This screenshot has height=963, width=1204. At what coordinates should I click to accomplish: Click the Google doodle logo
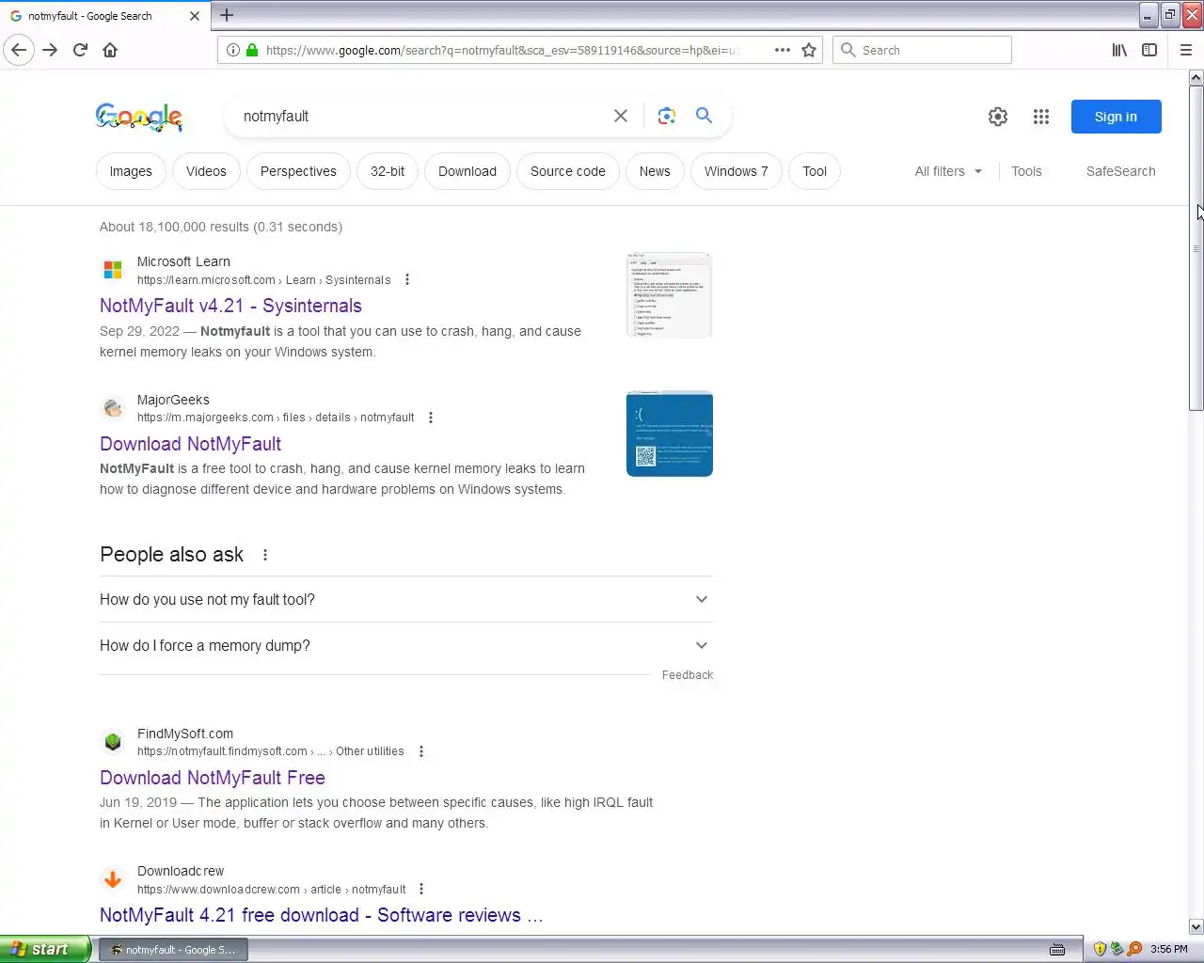(139, 117)
